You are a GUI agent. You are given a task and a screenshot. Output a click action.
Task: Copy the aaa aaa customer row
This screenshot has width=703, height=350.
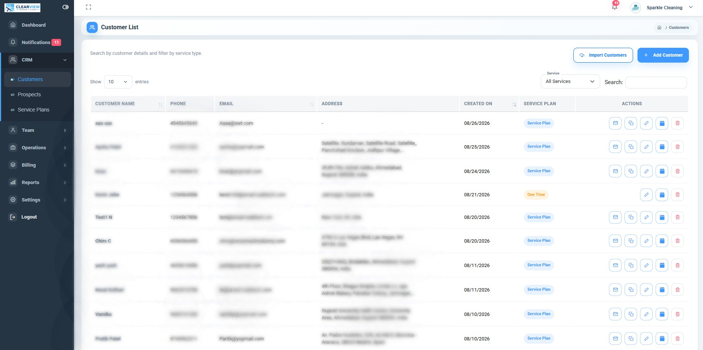(x=631, y=123)
